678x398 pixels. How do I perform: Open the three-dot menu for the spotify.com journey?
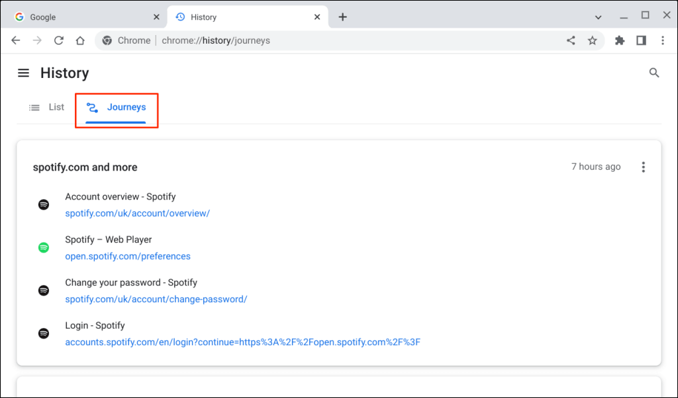click(x=643, y=167)
